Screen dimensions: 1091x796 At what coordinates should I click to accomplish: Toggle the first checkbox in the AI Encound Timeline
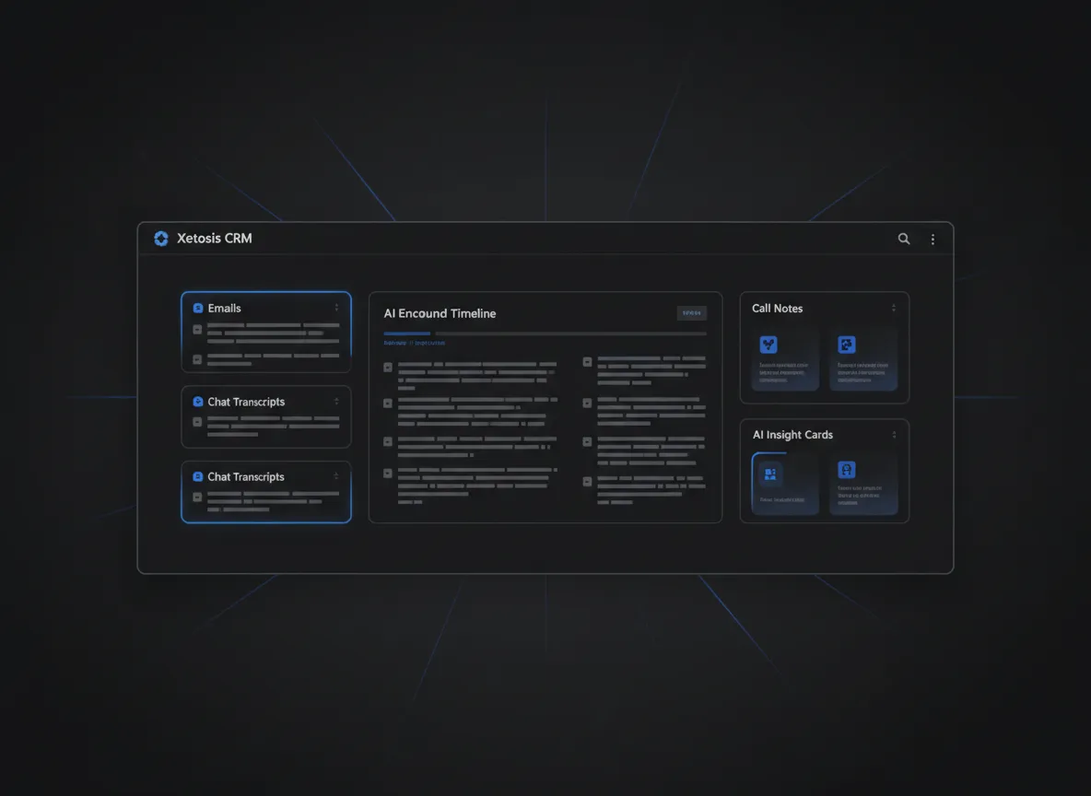point(388,366)
